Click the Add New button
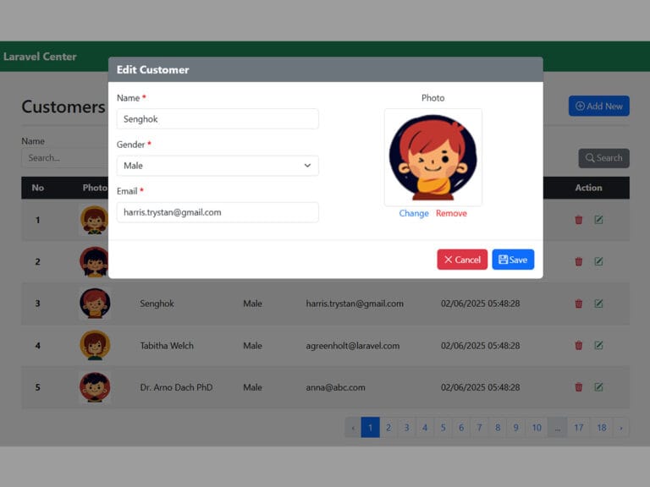This screenshot has height=487, width=650. (x=598, y=106)
